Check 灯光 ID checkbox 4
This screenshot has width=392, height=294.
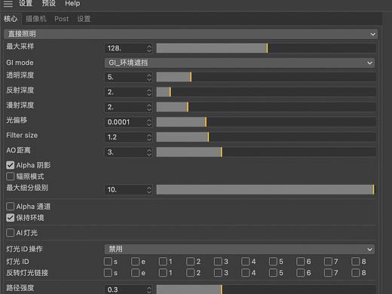click(x=245, y=262)
